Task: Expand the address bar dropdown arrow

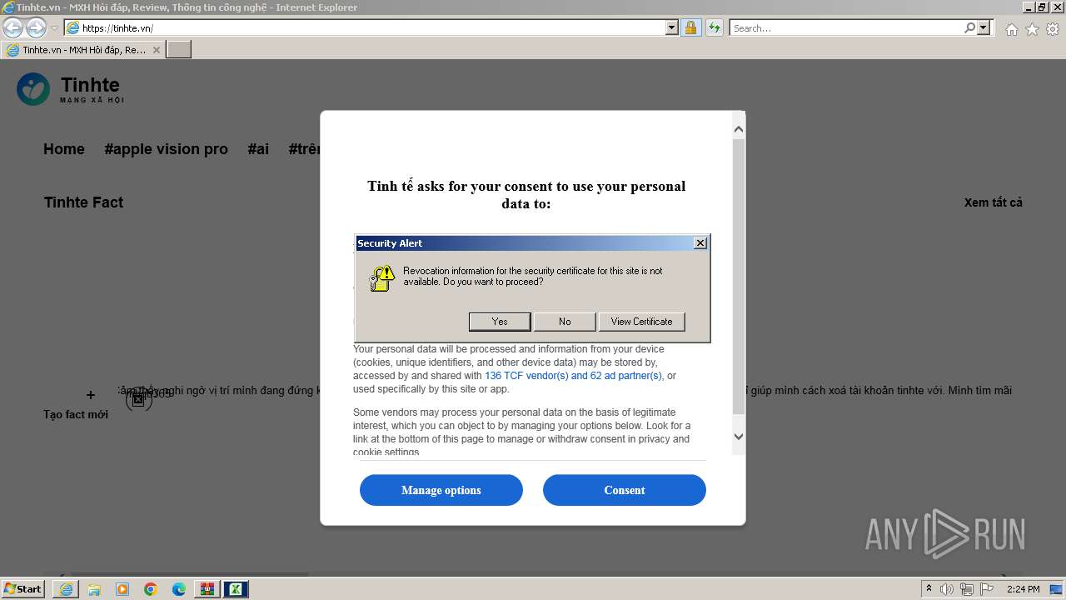Action: (672, 28)
